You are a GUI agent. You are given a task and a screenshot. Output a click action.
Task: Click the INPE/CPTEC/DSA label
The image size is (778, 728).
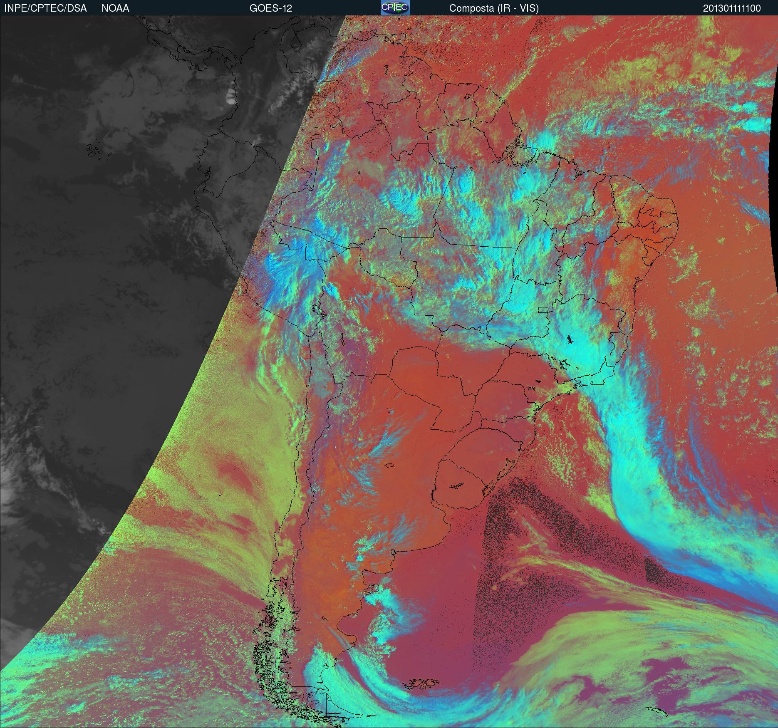(45, 8)
